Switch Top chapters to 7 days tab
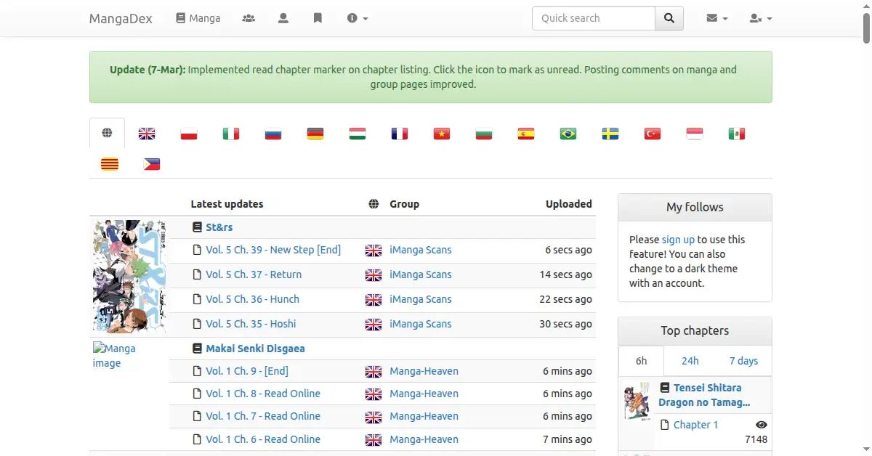872x456 pixels. (x=744, y=361)
